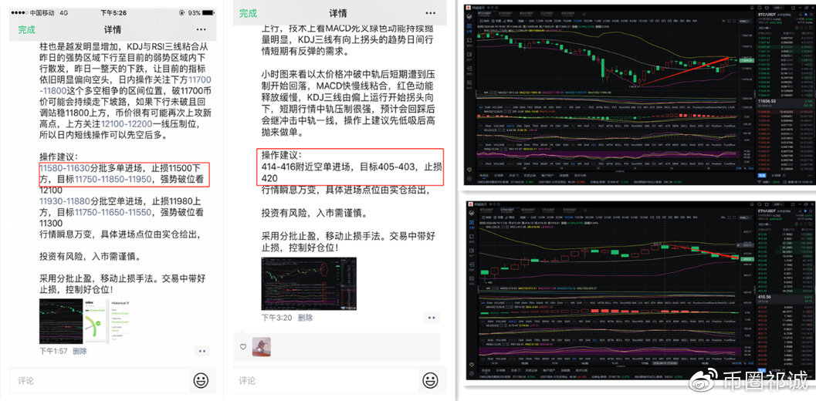Open the chart-style dropdown above BTC chart
Image resolution: width=816 pixels, height=401 pixels.
745,21
